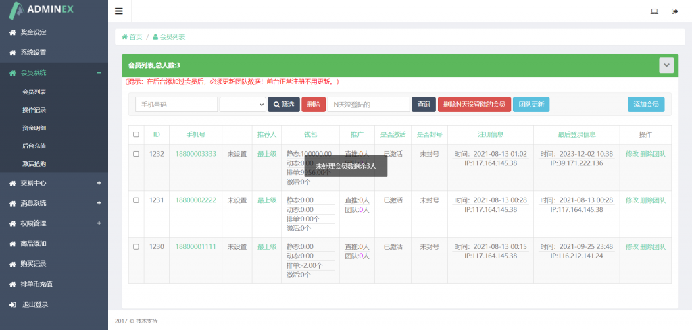
Task: Click the home icon beside 奖金设定
Action: (12, 32)
